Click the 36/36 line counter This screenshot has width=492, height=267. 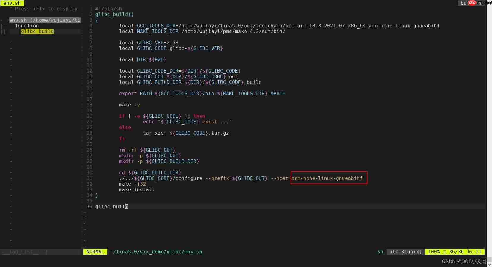pos(456,252)
